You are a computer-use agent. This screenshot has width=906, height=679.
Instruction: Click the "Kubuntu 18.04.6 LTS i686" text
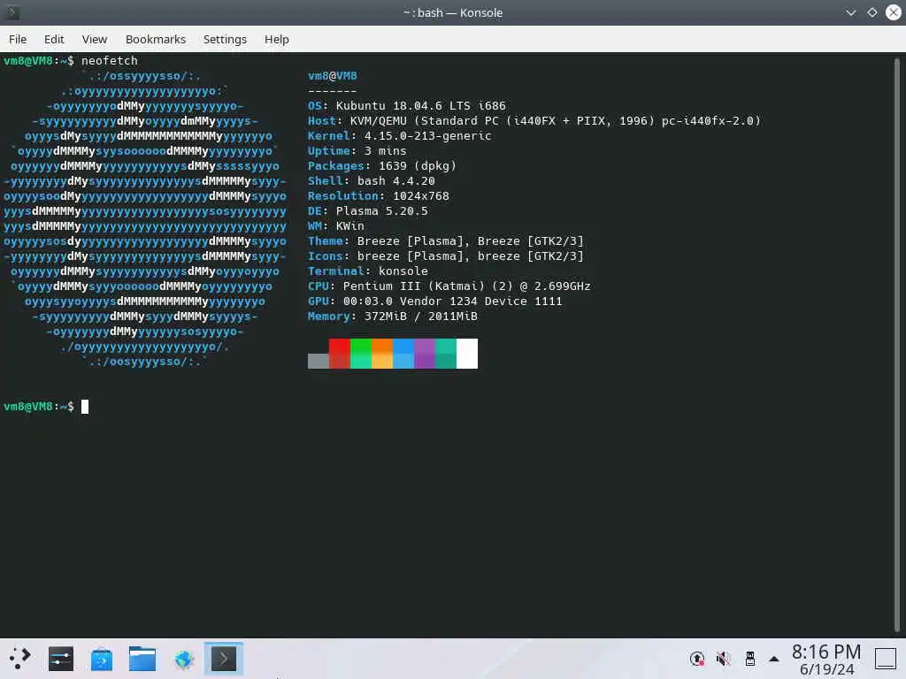tap(420, 106)
